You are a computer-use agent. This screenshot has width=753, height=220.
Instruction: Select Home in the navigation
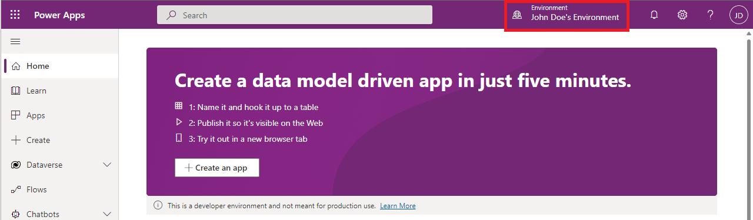[60, 66]
